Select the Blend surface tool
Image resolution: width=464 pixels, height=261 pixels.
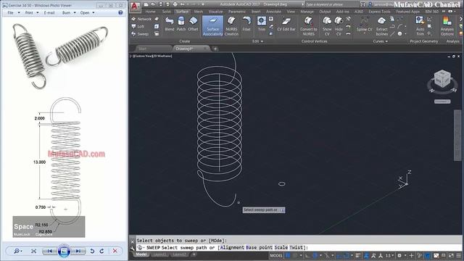(169, 24)
